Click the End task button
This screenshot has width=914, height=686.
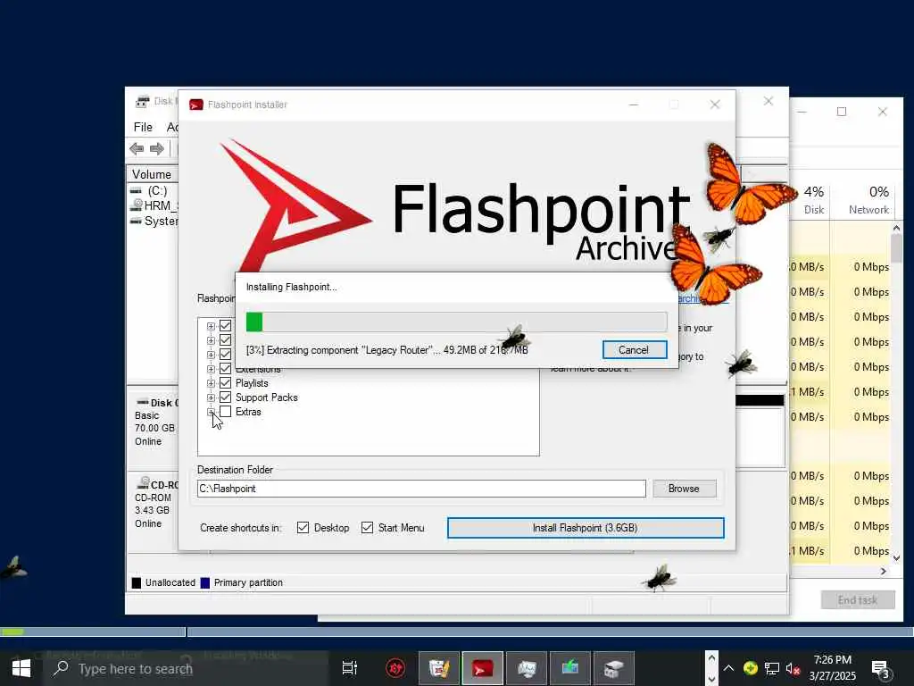click(x=858, y=600)
